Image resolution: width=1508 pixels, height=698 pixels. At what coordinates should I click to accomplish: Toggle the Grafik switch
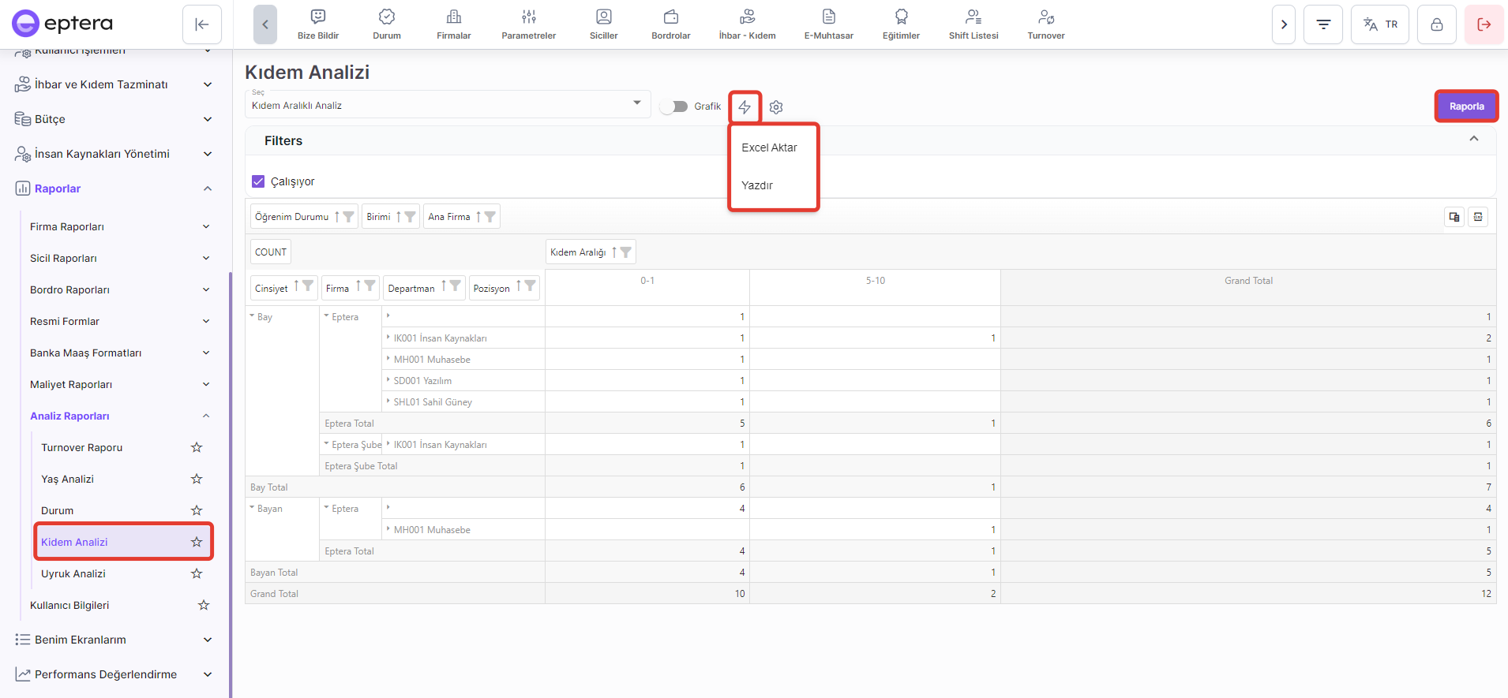pos(674,106)
